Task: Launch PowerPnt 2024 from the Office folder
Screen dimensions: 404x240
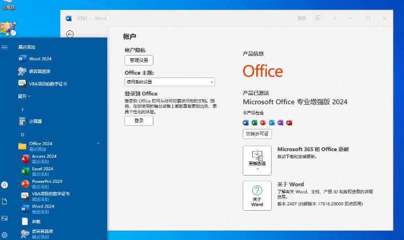Action: coord(42,184)
